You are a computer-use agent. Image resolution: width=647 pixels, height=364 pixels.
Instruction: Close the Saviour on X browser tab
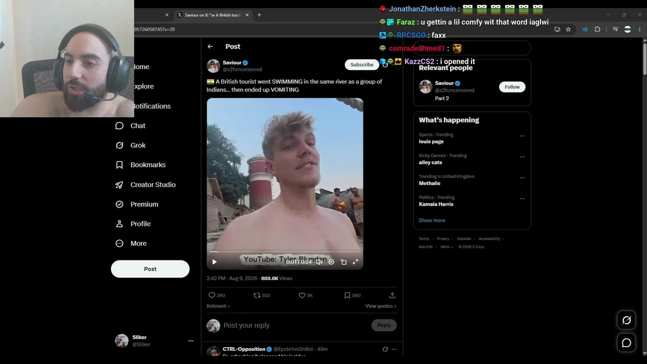click(247, 15)
